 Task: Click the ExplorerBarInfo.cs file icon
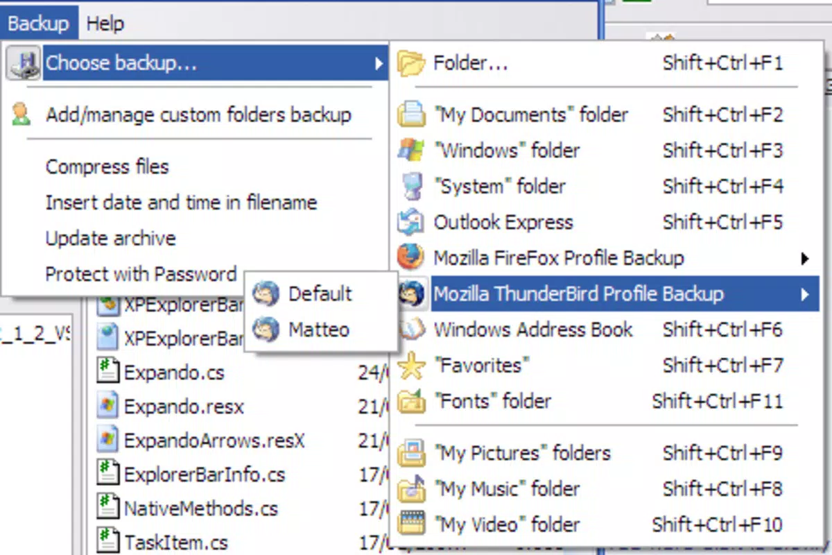point(107,474)
